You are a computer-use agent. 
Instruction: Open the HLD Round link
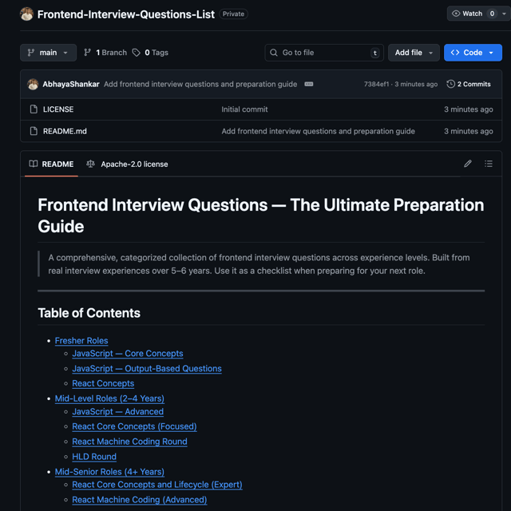point(94,457)
